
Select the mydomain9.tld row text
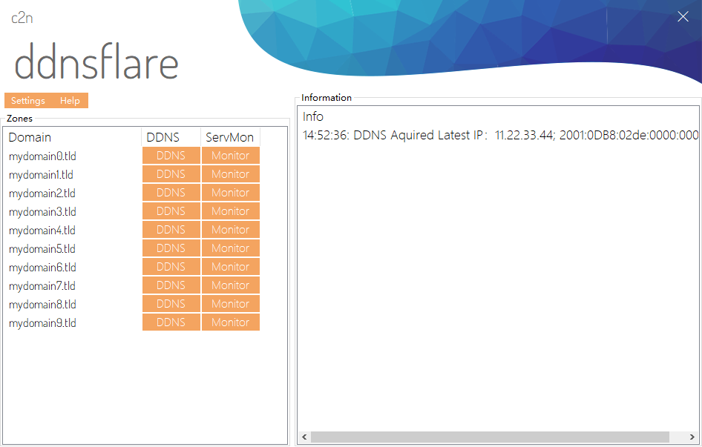click(x=42, y=323)
